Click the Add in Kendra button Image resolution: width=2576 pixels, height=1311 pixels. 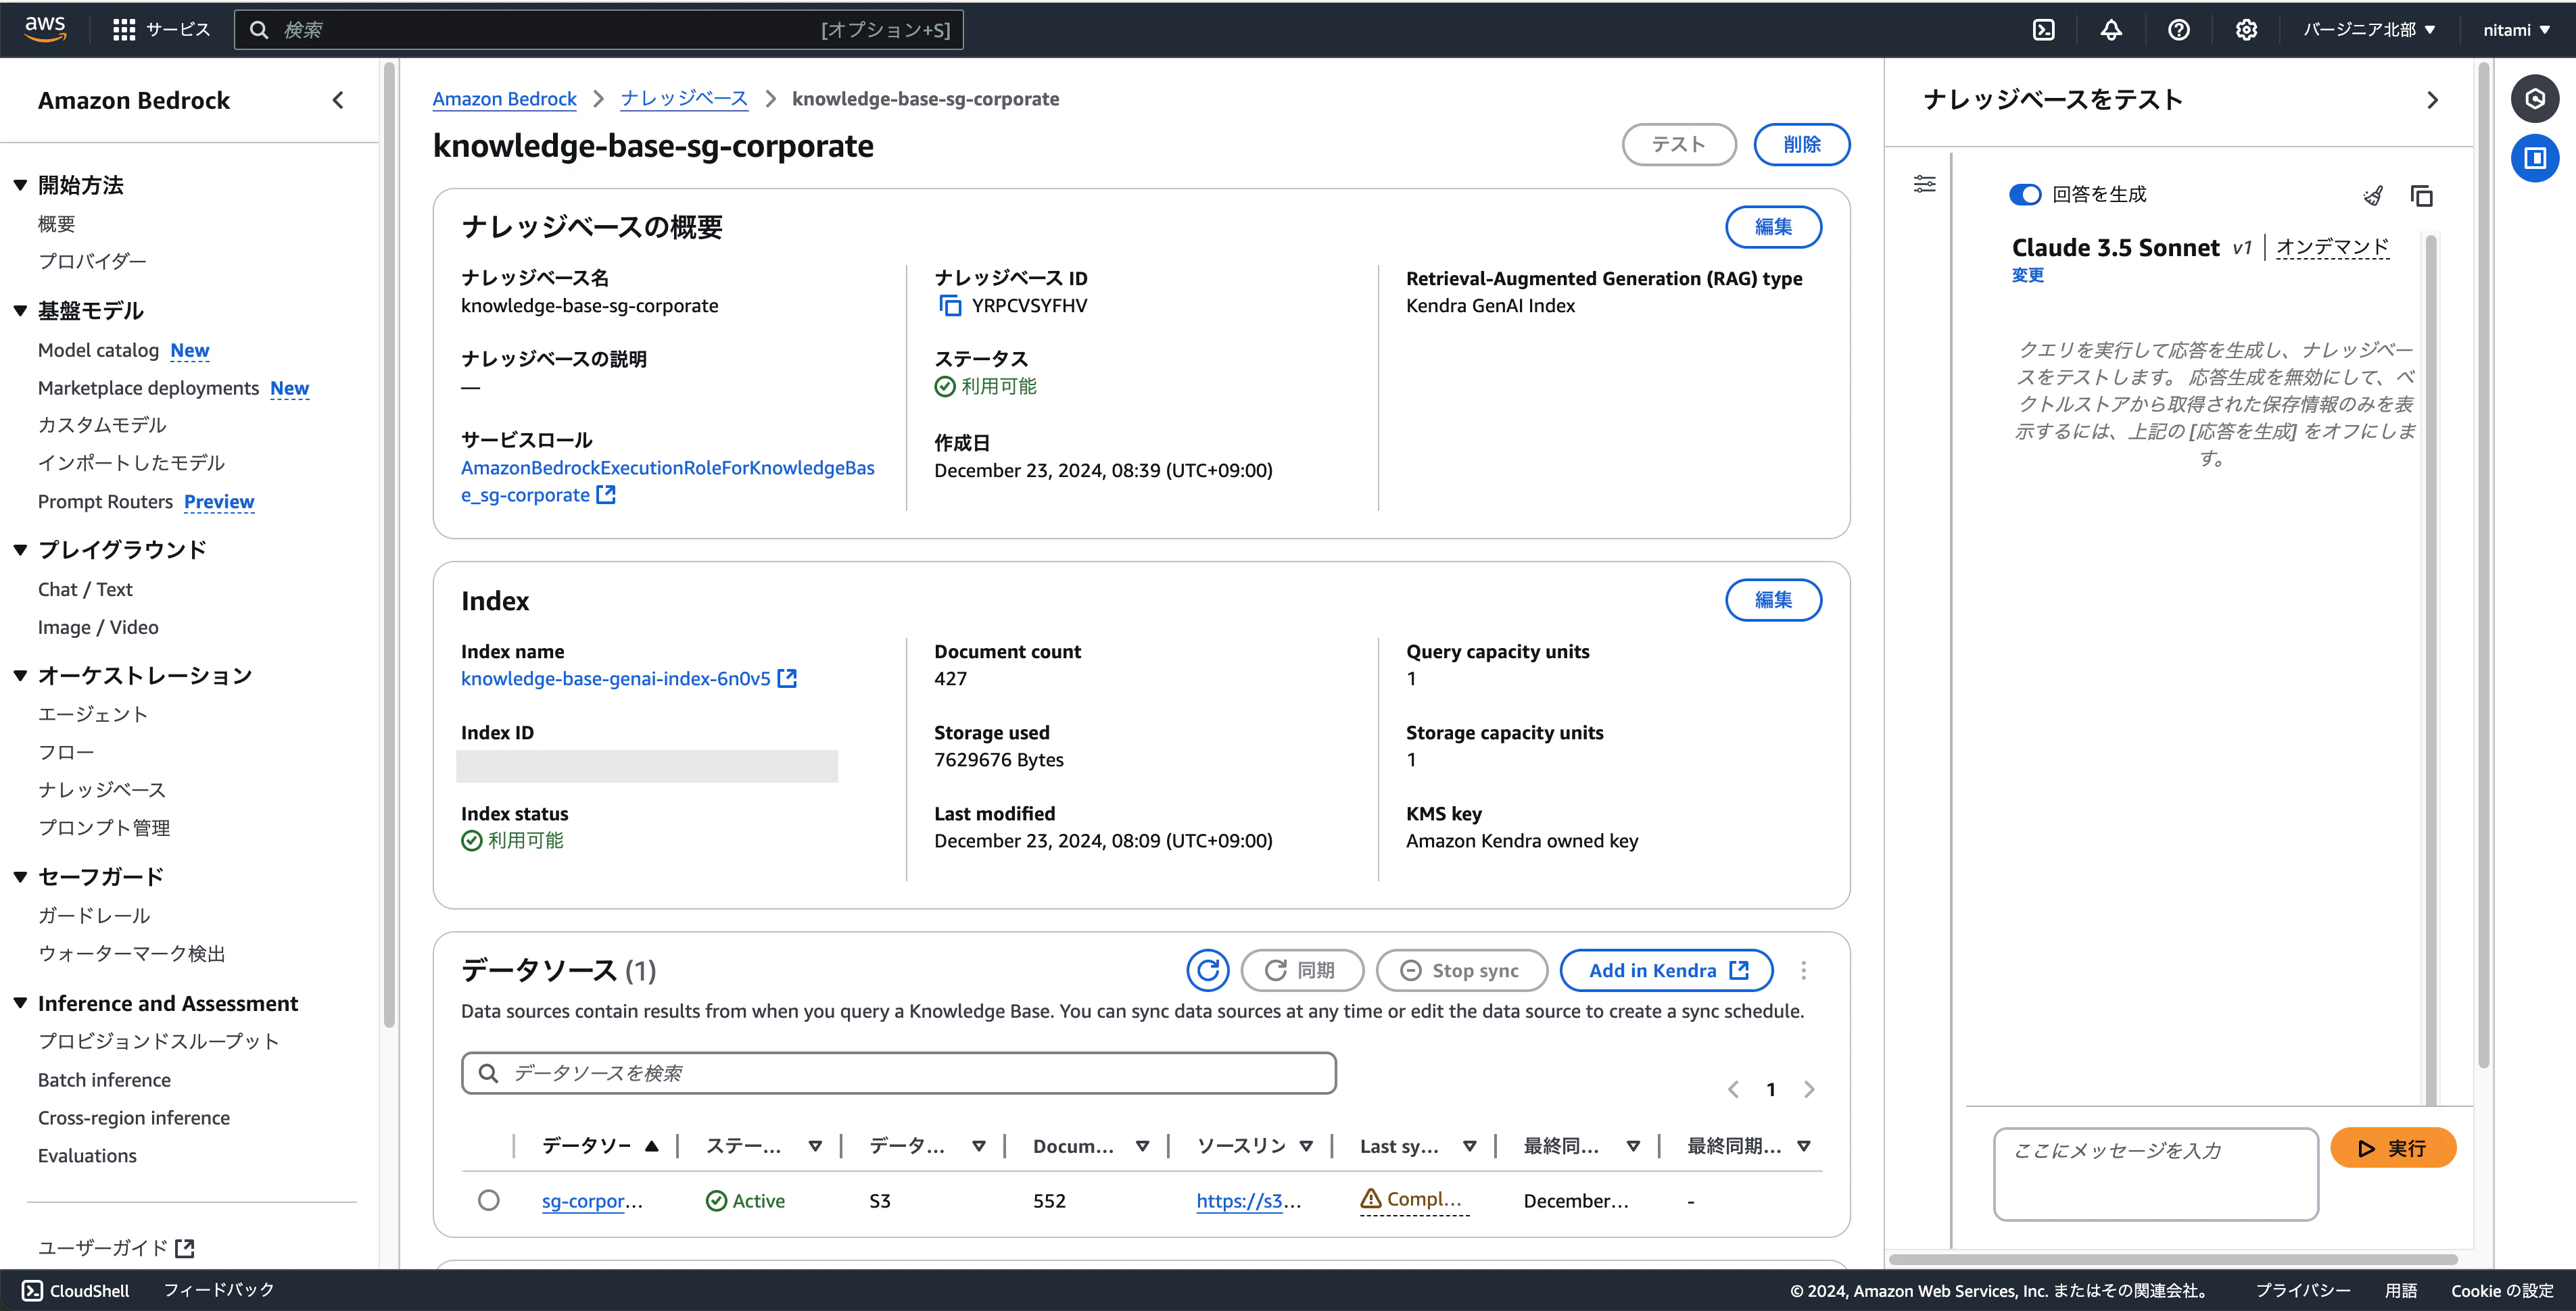(x=1666, y=970)
